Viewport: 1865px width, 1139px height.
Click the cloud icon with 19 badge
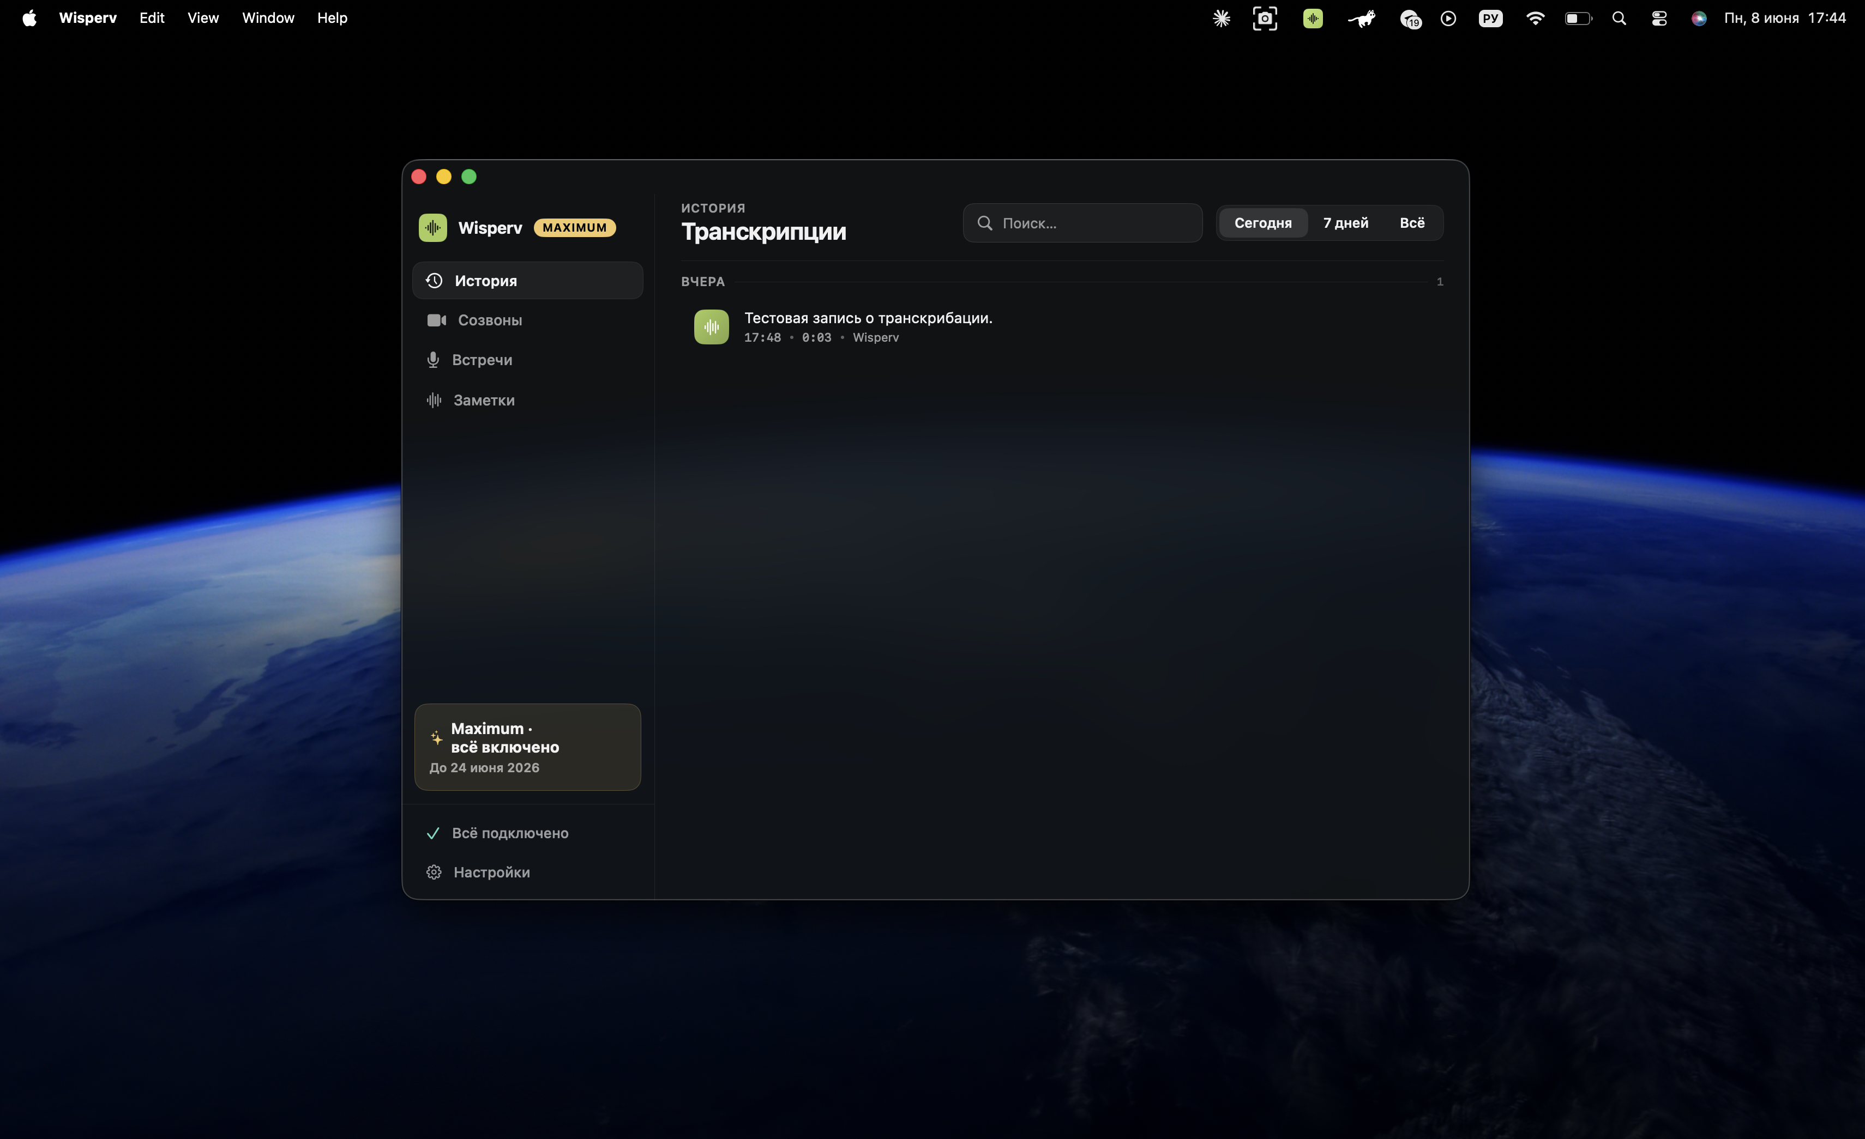click(1410, 19)
